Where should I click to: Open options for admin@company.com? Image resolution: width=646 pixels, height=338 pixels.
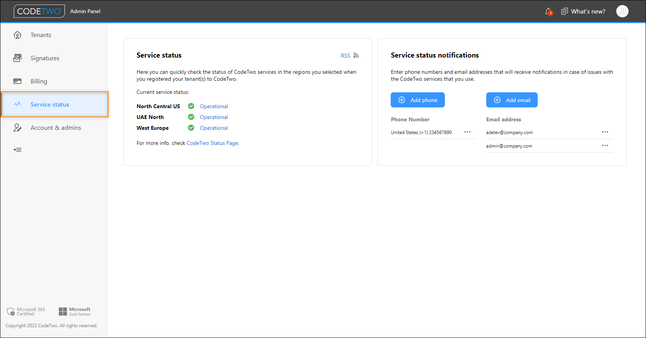click(x=605, y=146)
